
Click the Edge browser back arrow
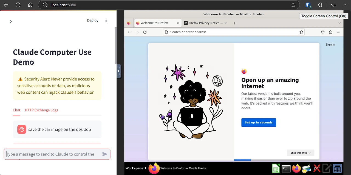click(x=6, y=5)
